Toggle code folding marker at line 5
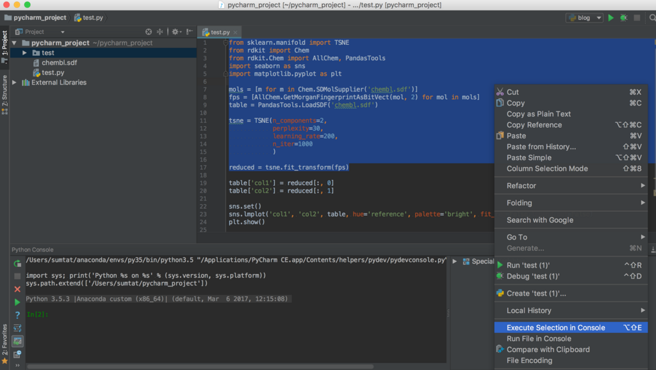Screen dimensions: 656x370 click(225, 74)
